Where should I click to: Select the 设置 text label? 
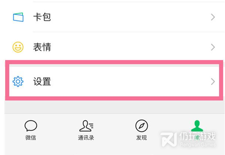coord(42,81)
